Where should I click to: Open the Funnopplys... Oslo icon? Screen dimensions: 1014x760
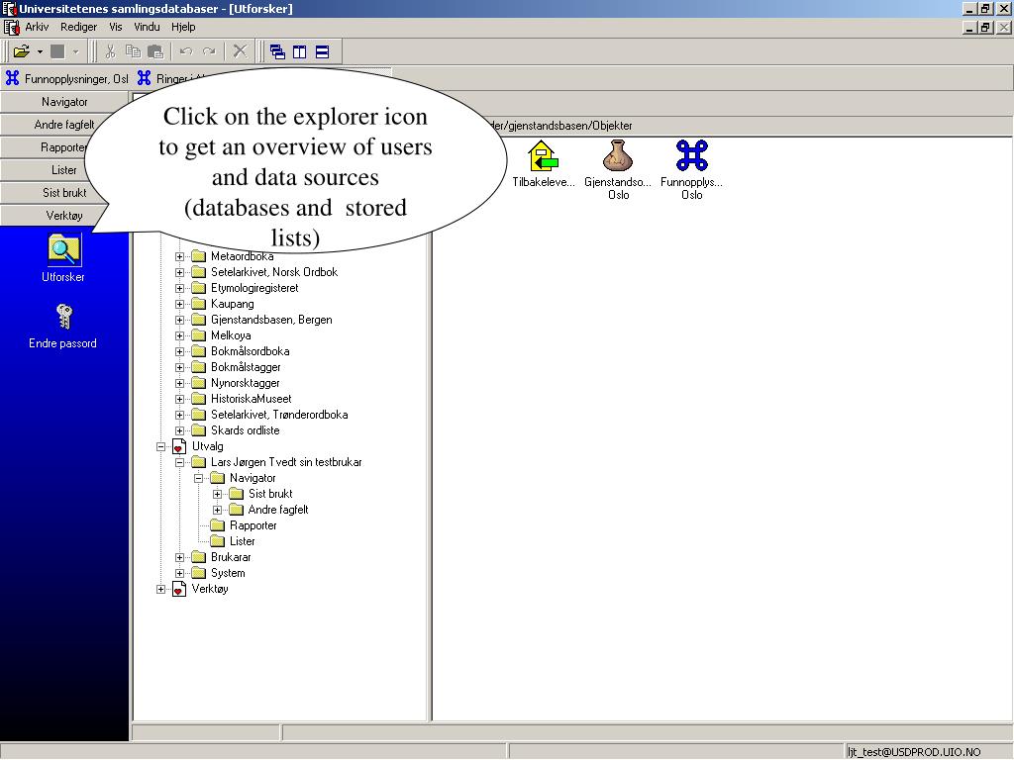coord(691,155)
